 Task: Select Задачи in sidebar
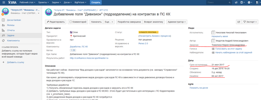coord(10,35)
